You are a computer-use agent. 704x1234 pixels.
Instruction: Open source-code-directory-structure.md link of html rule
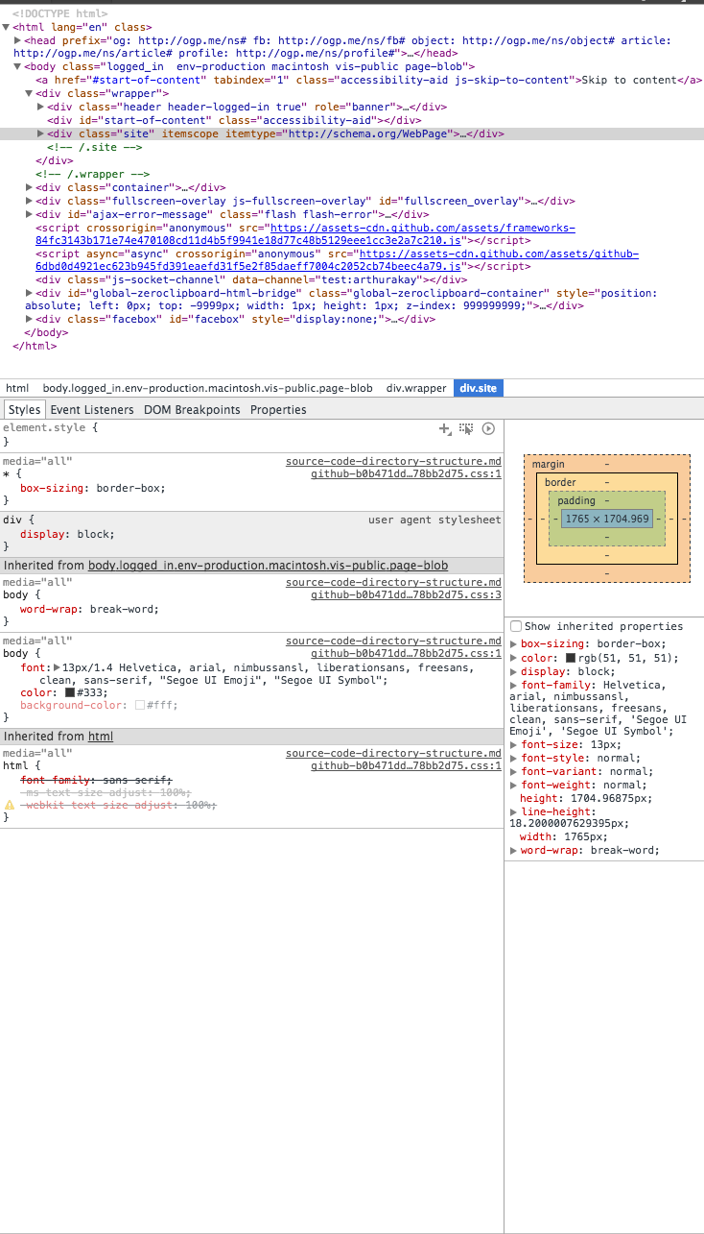pos(393,754)
